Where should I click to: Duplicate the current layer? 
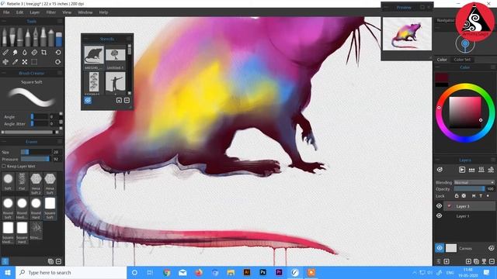coord(476,261)
